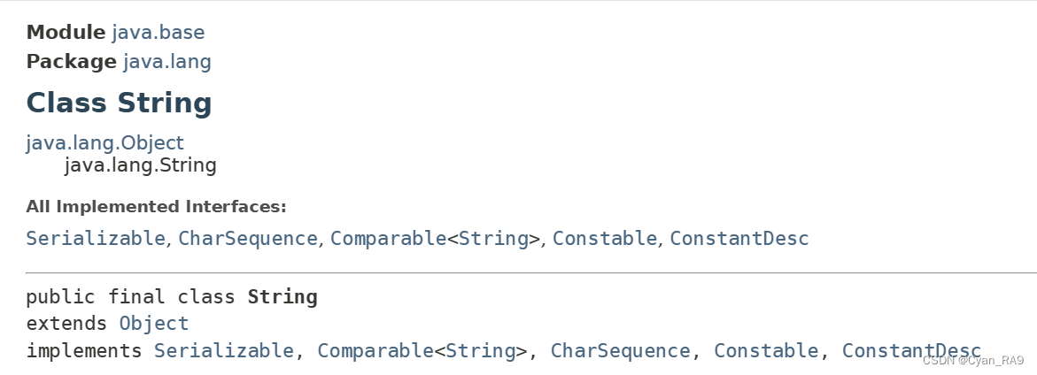Click Serializable under All Implemented Interfaces
This screenshot has width=1037, height=375.
coord(96,238)
